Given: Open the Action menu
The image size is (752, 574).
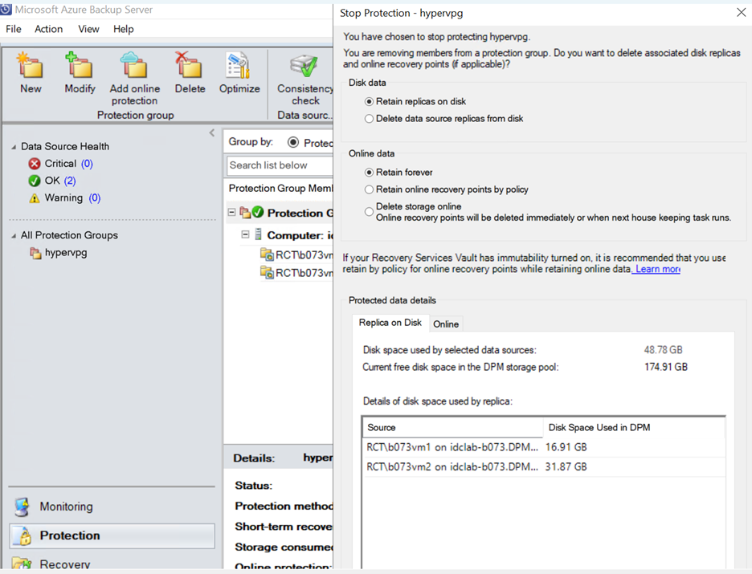Looking at the screenshot, I should coord(48,29).
